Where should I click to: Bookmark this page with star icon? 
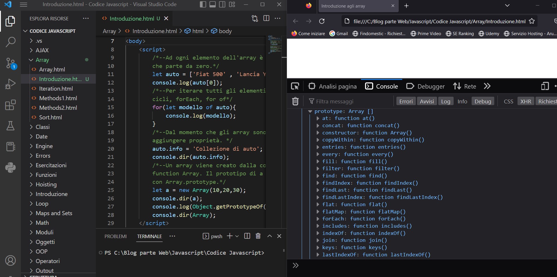coord(532,21)
